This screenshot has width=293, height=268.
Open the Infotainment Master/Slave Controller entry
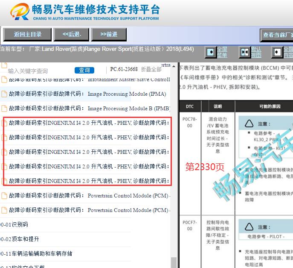[89, 80]
